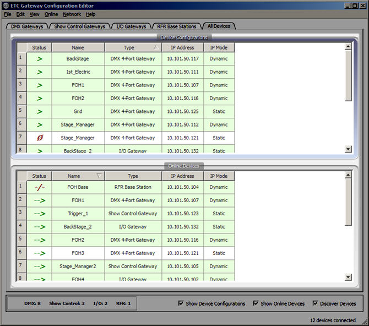Select row header 5 in Device Configurations
Screen dimensions: 369x326
22,111
